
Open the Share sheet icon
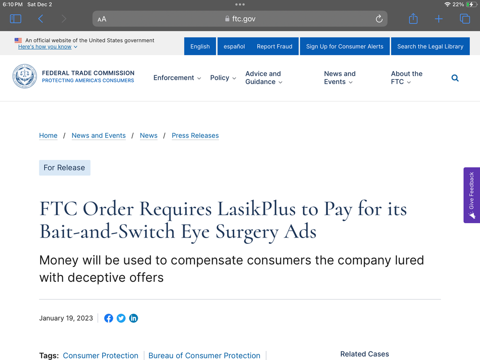(413, 19)
